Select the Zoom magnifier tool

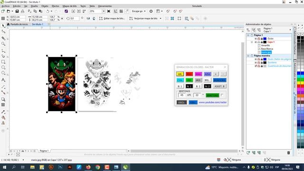click(3, 44)
